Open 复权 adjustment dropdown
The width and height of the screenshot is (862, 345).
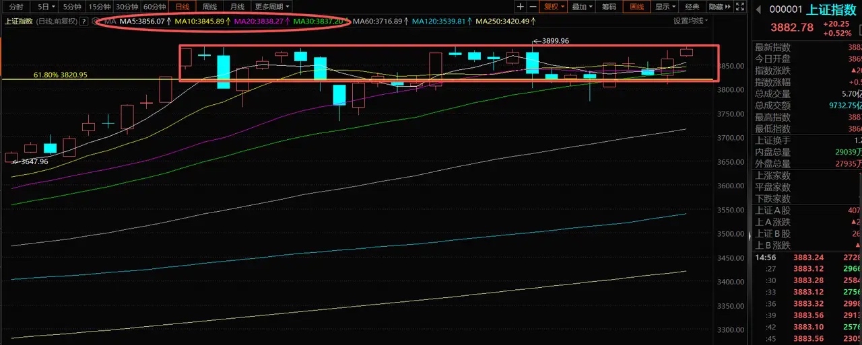coord(554,7)
